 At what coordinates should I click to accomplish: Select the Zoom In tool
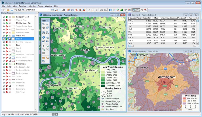[44, 24]
